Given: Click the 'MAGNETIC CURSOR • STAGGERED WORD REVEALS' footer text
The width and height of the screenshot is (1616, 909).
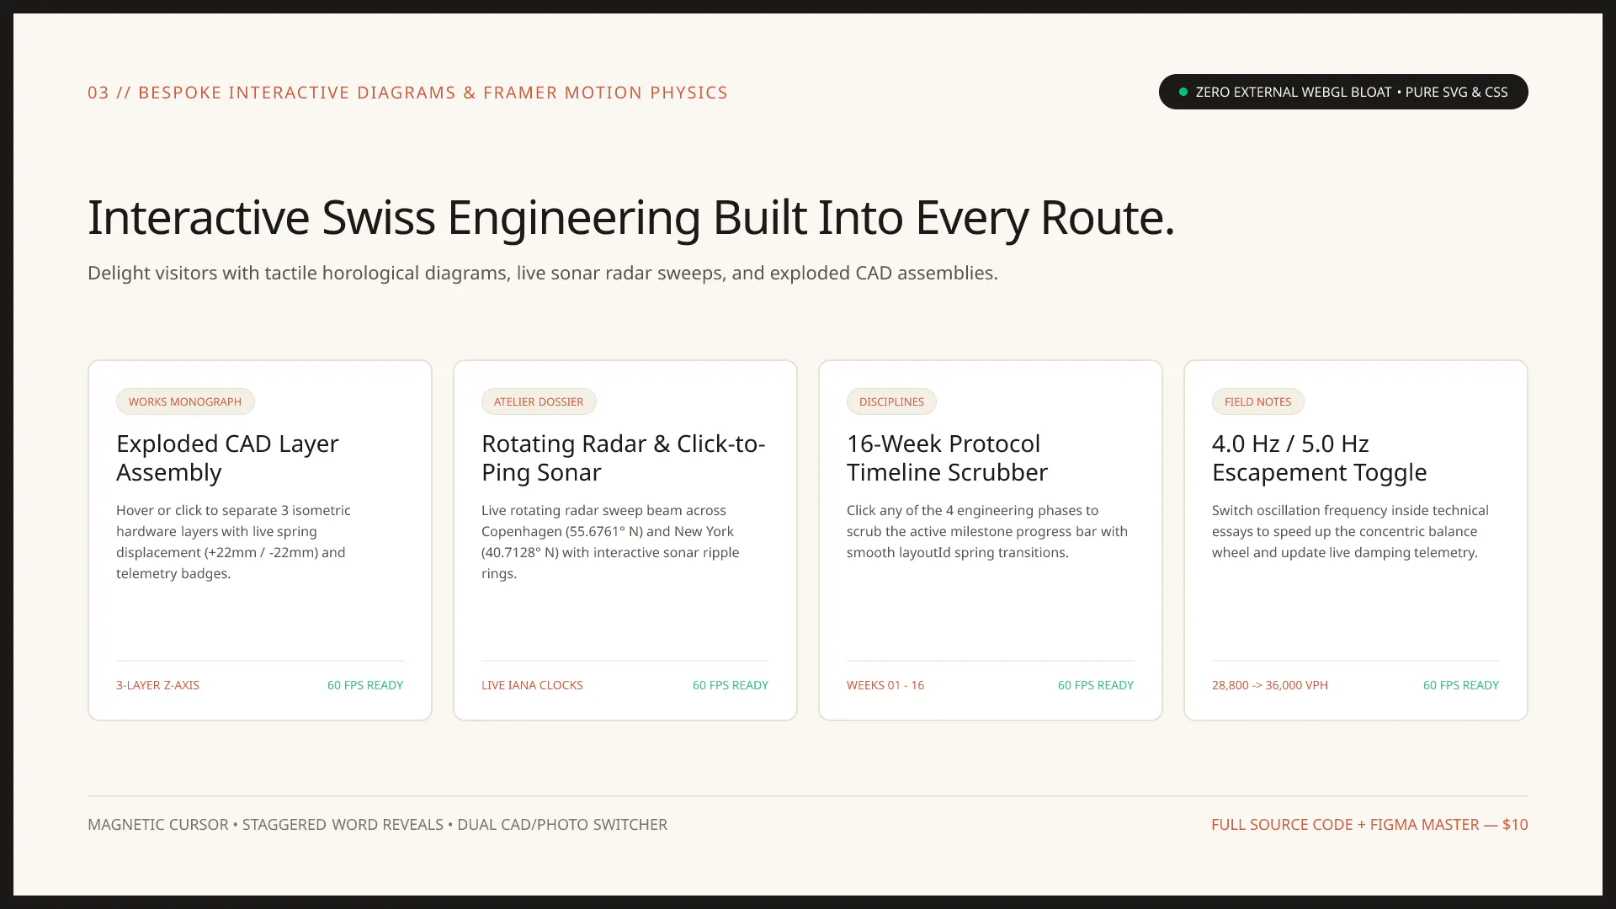Looking at the screenshot, I should (x=265, y=825).
